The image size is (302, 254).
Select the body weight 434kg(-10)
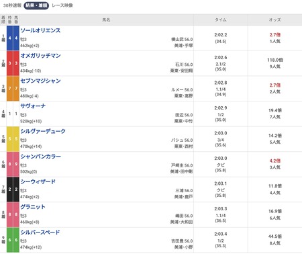click(31, 71)
